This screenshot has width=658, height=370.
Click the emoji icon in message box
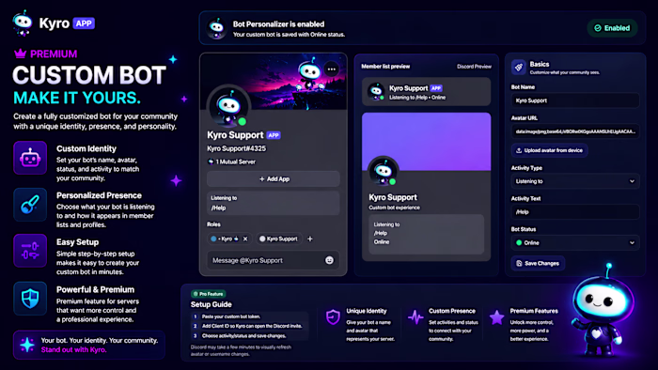point(329,260)
